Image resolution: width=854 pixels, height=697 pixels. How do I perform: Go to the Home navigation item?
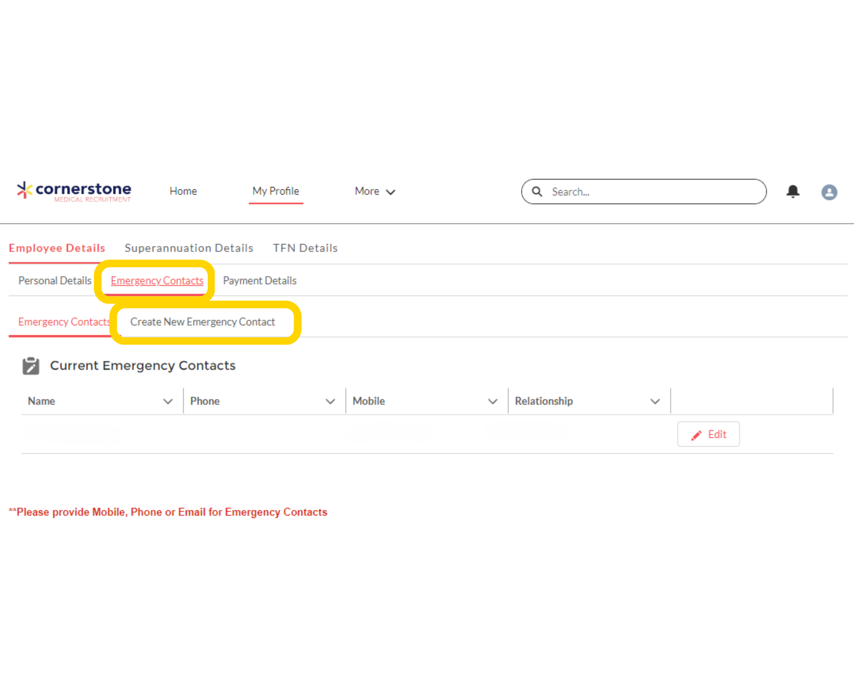(x=183, y=191)
